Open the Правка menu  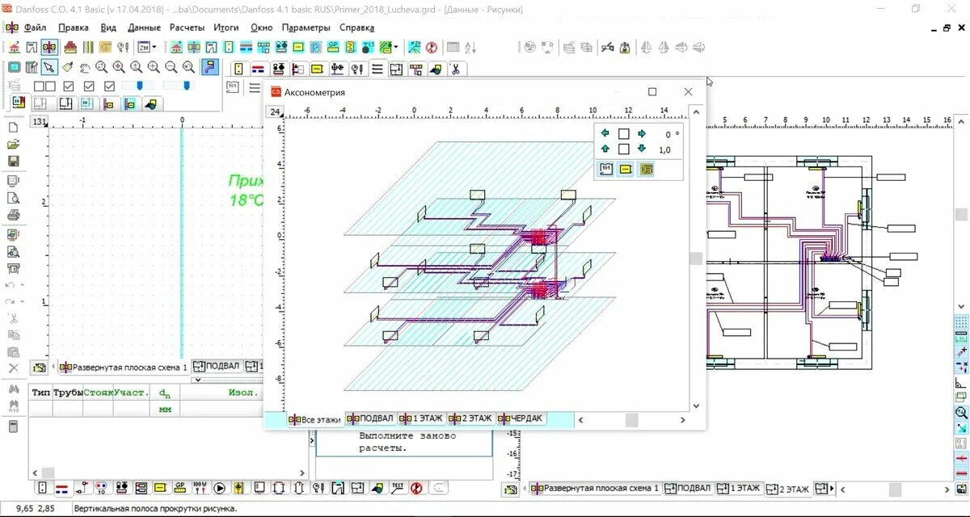point(74,27)
